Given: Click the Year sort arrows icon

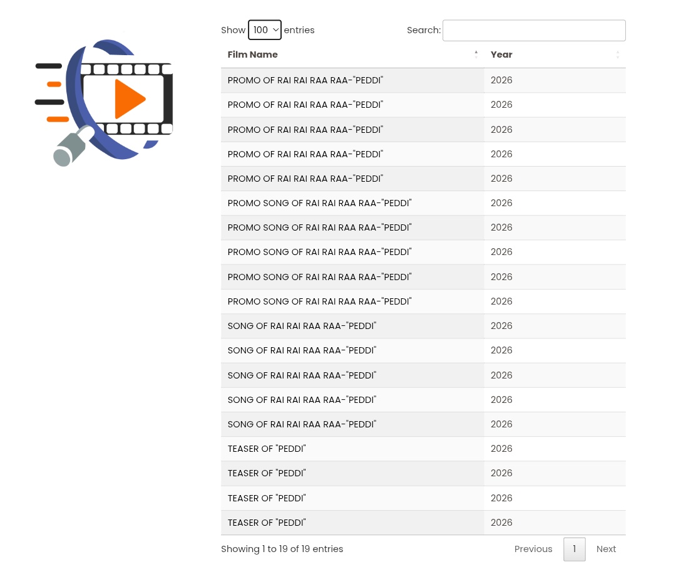Looking at the screenshot, I should pyautogui.click(x=617, y=55).
